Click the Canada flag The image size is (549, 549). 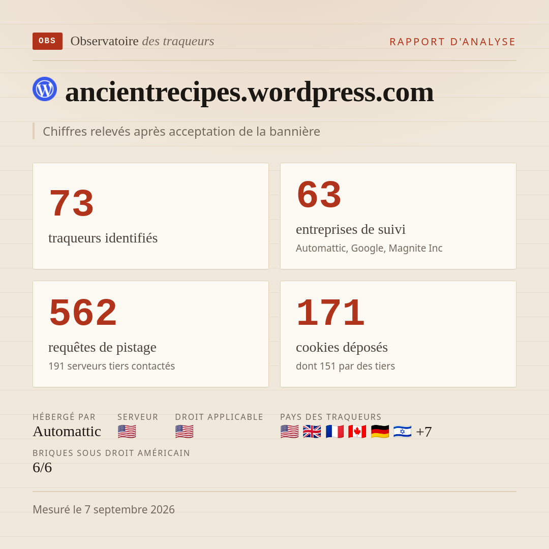[357, 432]
